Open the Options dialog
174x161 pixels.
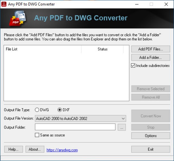click(151, 136)
